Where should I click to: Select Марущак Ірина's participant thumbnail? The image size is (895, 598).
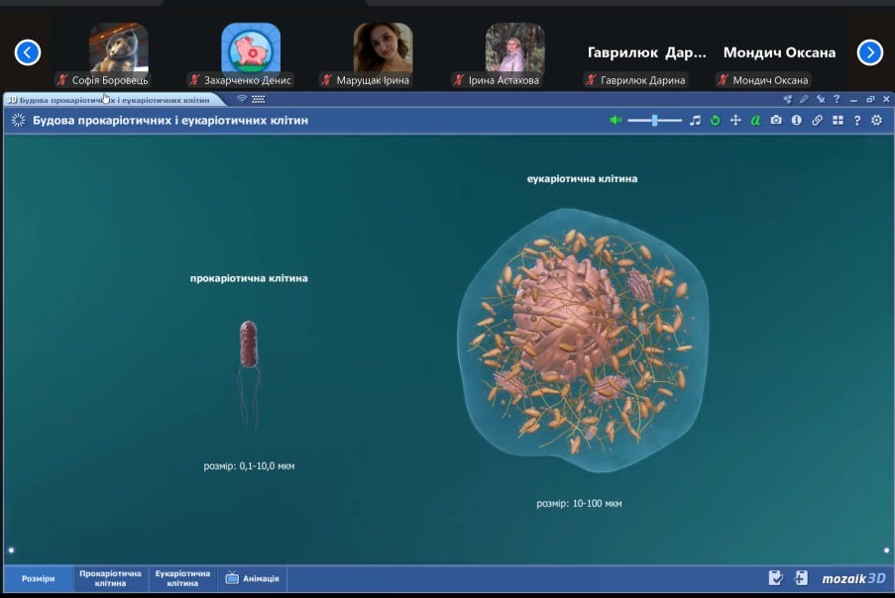[383, 50]
